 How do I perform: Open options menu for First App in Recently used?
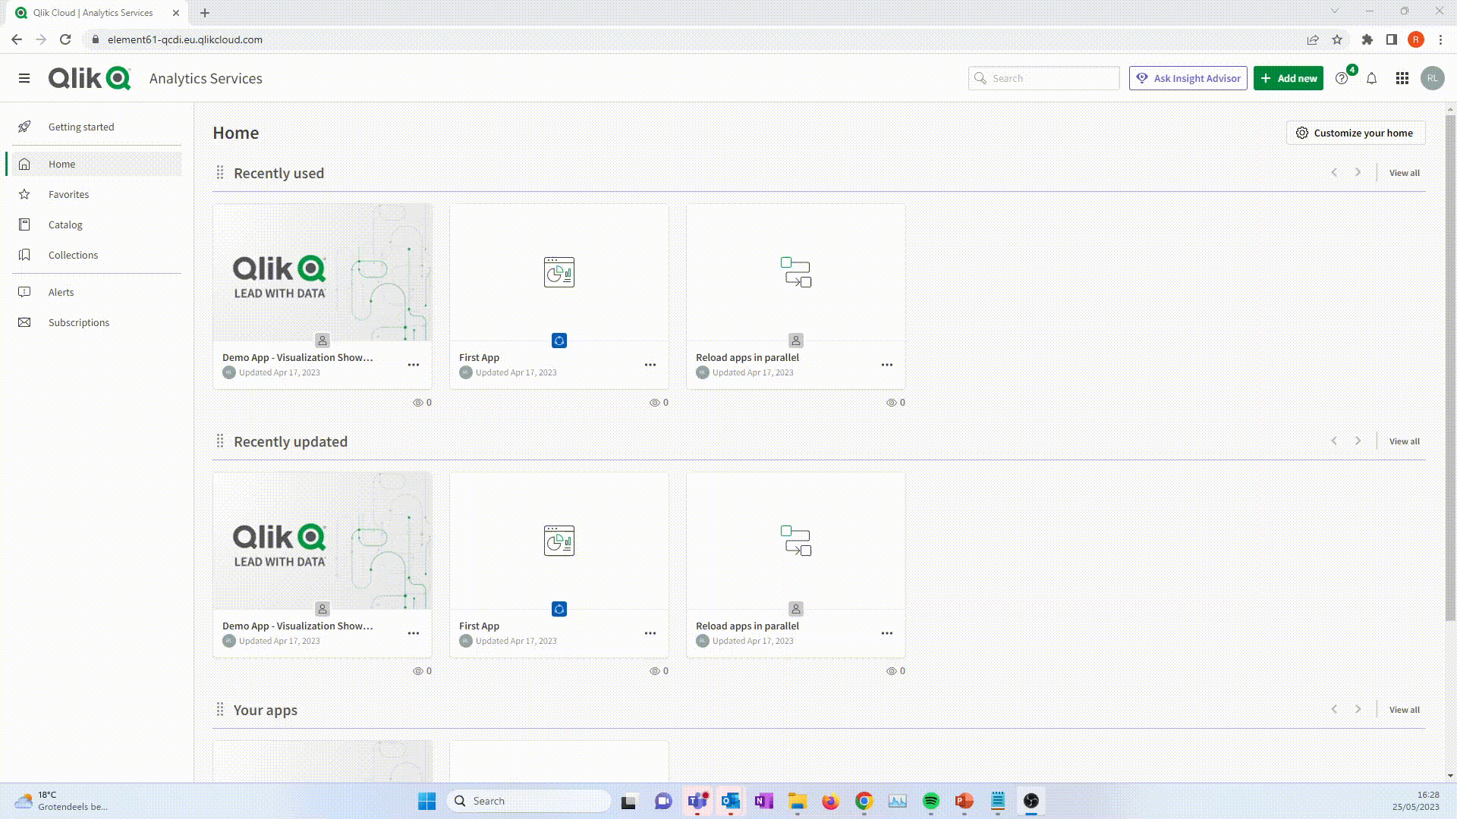pyautogui.click(x=650, y=365)
